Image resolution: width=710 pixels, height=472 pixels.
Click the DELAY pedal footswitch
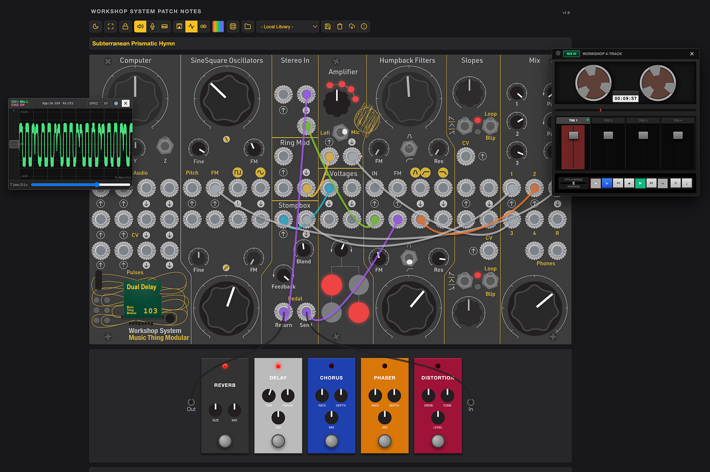pos(278,441)
